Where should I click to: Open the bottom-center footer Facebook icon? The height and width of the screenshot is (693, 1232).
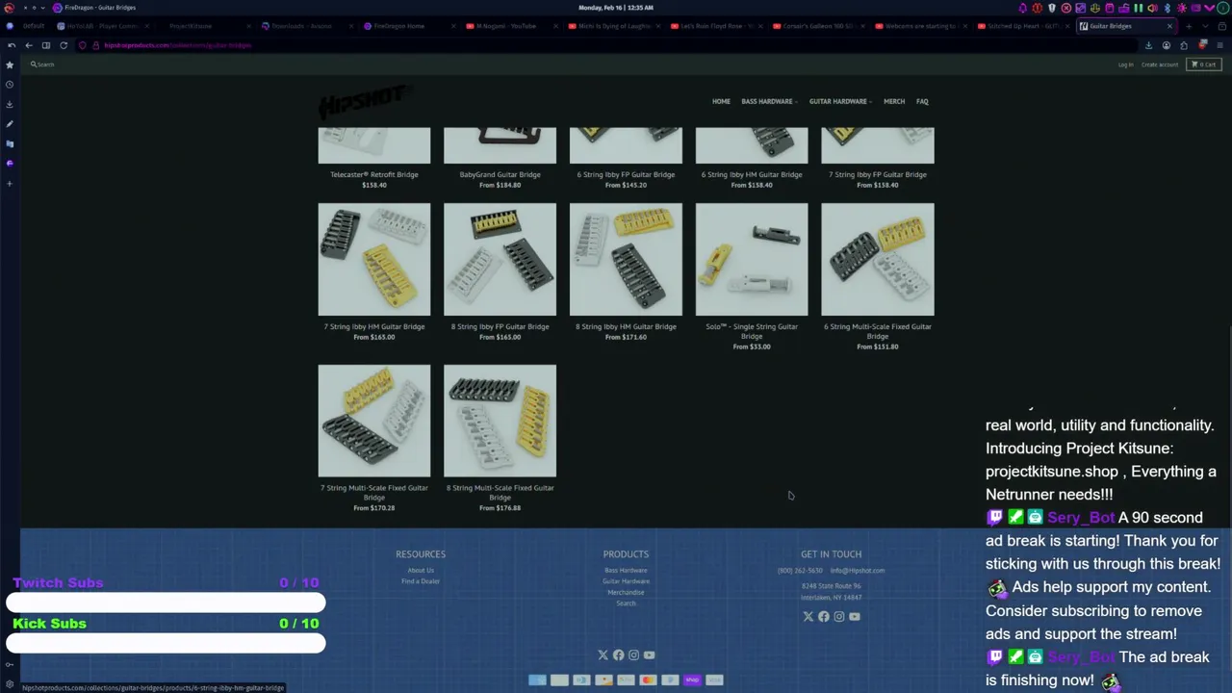(x=618, y=655)
